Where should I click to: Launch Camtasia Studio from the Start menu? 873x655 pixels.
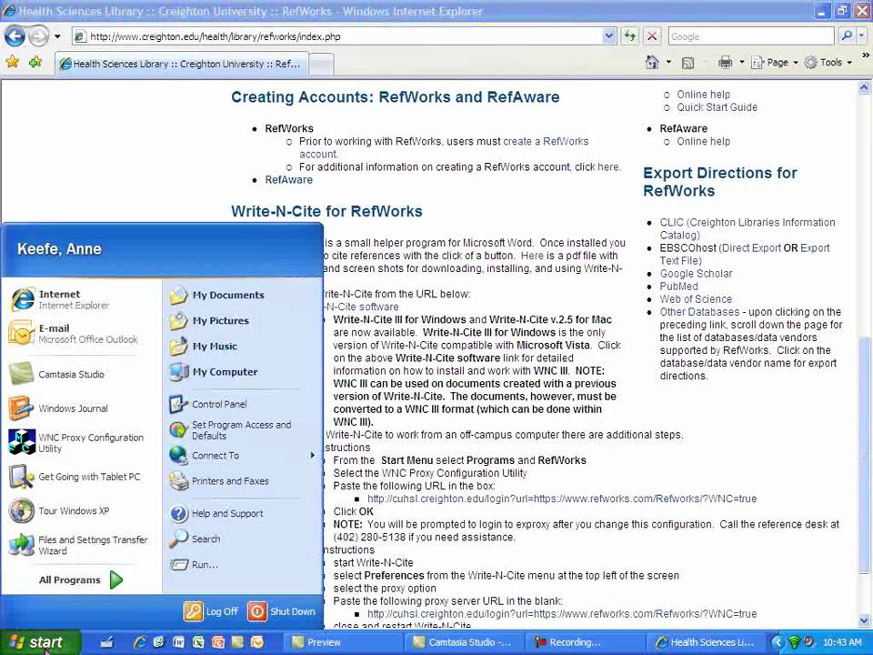pos(81,374)
